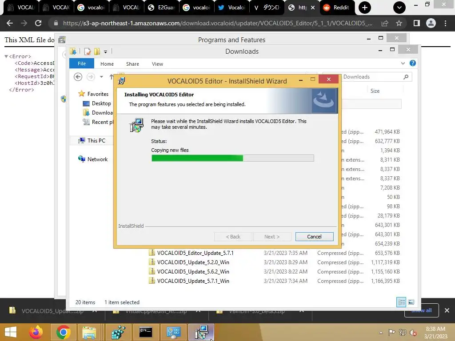
Task: Collapse the Error XML node triangle
Action: coord(6,56)
